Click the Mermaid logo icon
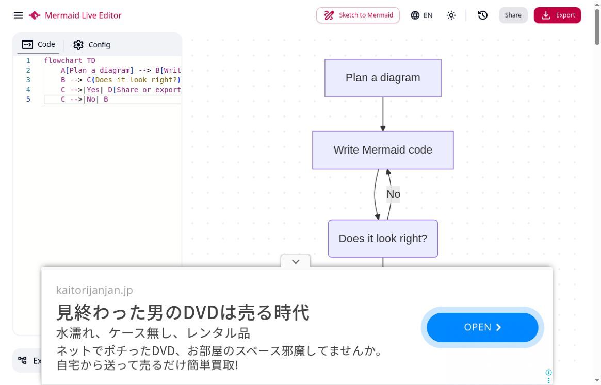Viewport: 601px width, 385px height. [35, 15]
